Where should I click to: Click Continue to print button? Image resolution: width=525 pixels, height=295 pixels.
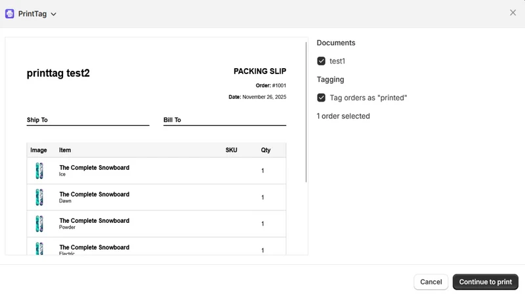[485, 282]
